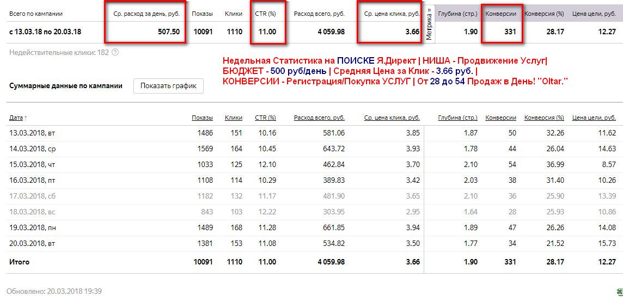Click the impressions value 1569 for 14.03.2018
Image resolution: width=623 pixels, height=302 pixels.
(x=205, y=149)
